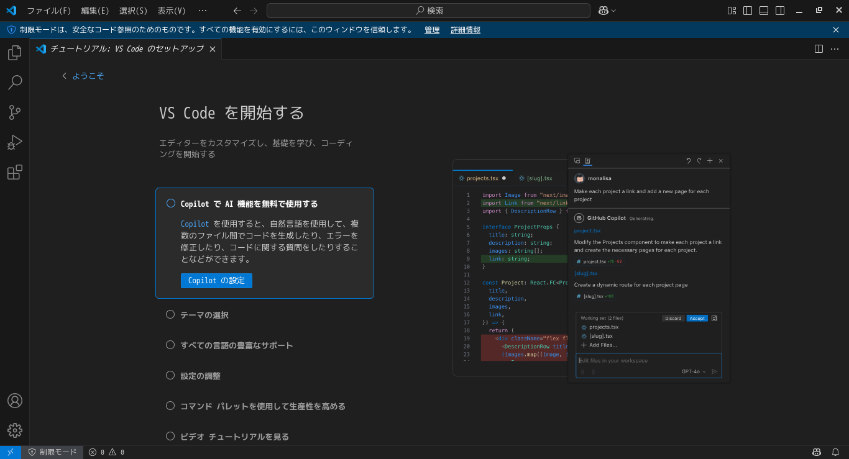
Task: Split the editor to the right
Action: 819,48
